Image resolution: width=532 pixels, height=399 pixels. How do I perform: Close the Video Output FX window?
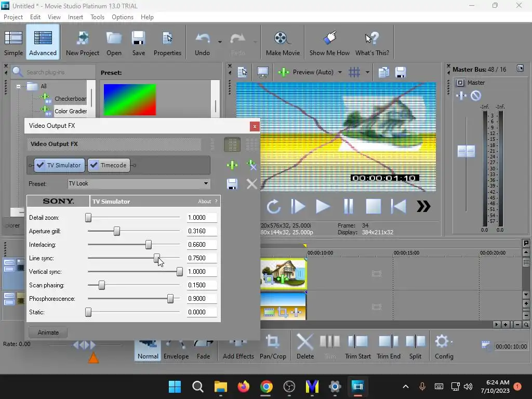pyautogui.click(x=255, y=126)
